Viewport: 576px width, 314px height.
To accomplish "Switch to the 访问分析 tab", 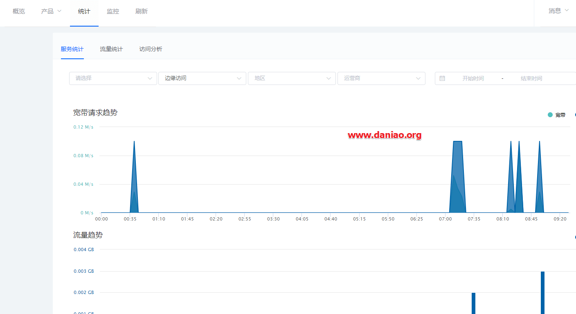I will 151,49.
